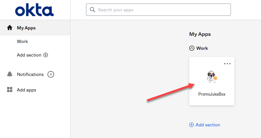Click the plus circle icon in sidebar

(46, 55)
